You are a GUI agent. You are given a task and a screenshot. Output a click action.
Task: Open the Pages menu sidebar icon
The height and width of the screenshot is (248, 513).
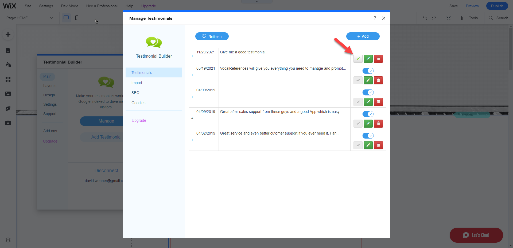pyautogui.click(x=8, y=50)
